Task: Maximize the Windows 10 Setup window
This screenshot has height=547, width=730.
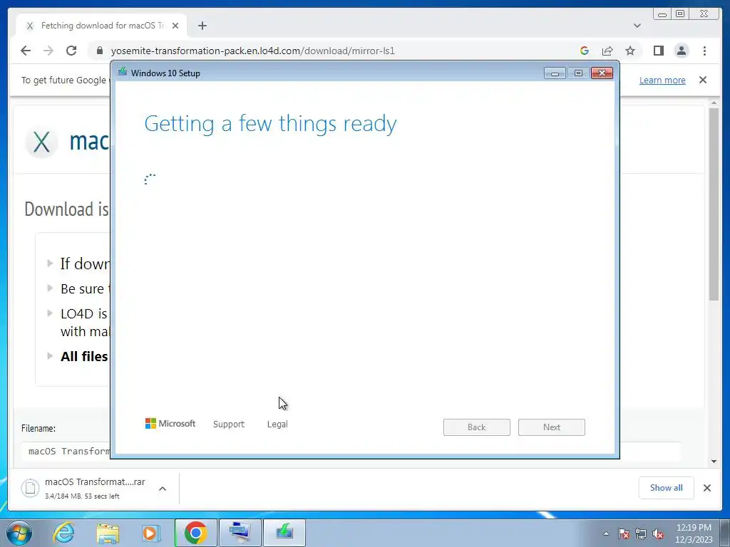Action: click(578, 73)
